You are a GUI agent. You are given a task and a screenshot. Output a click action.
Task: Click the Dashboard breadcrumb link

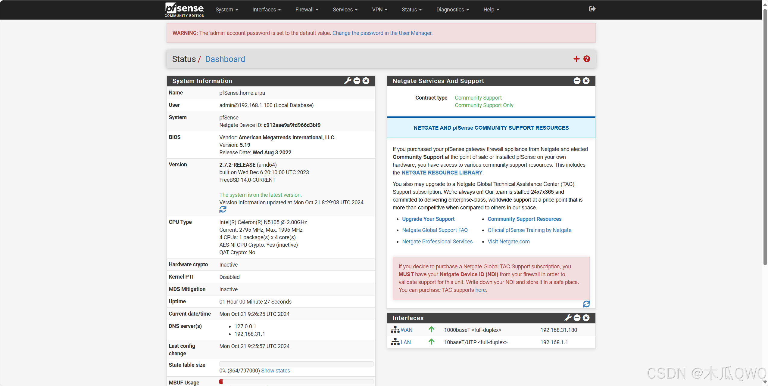[225, 59]
